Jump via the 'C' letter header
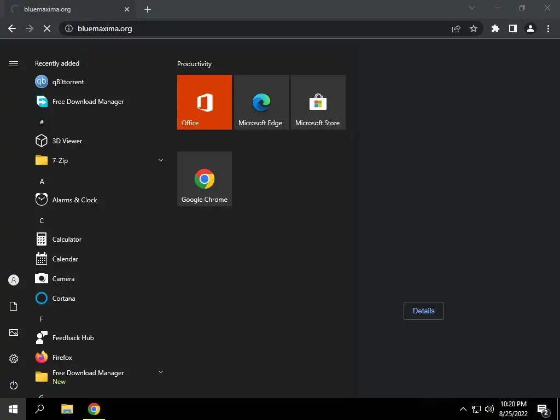The height and width of the screenshot is (420, 560). click(42, 221)
